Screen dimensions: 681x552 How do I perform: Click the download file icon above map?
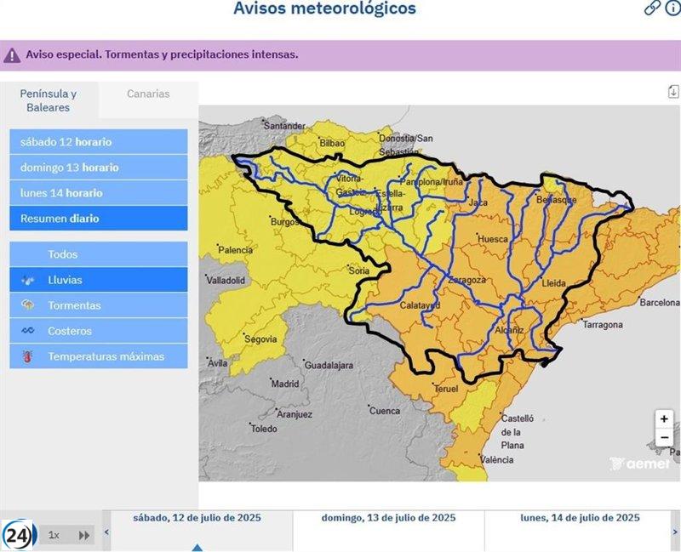click(673, 92)
